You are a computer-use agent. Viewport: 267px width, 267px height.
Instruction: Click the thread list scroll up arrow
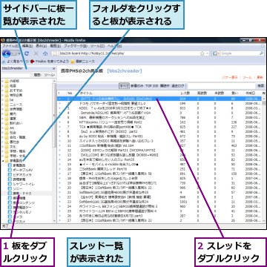(264, 98)
